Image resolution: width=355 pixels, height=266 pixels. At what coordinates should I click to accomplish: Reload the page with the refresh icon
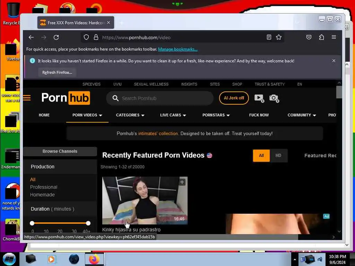click(56, 37)
